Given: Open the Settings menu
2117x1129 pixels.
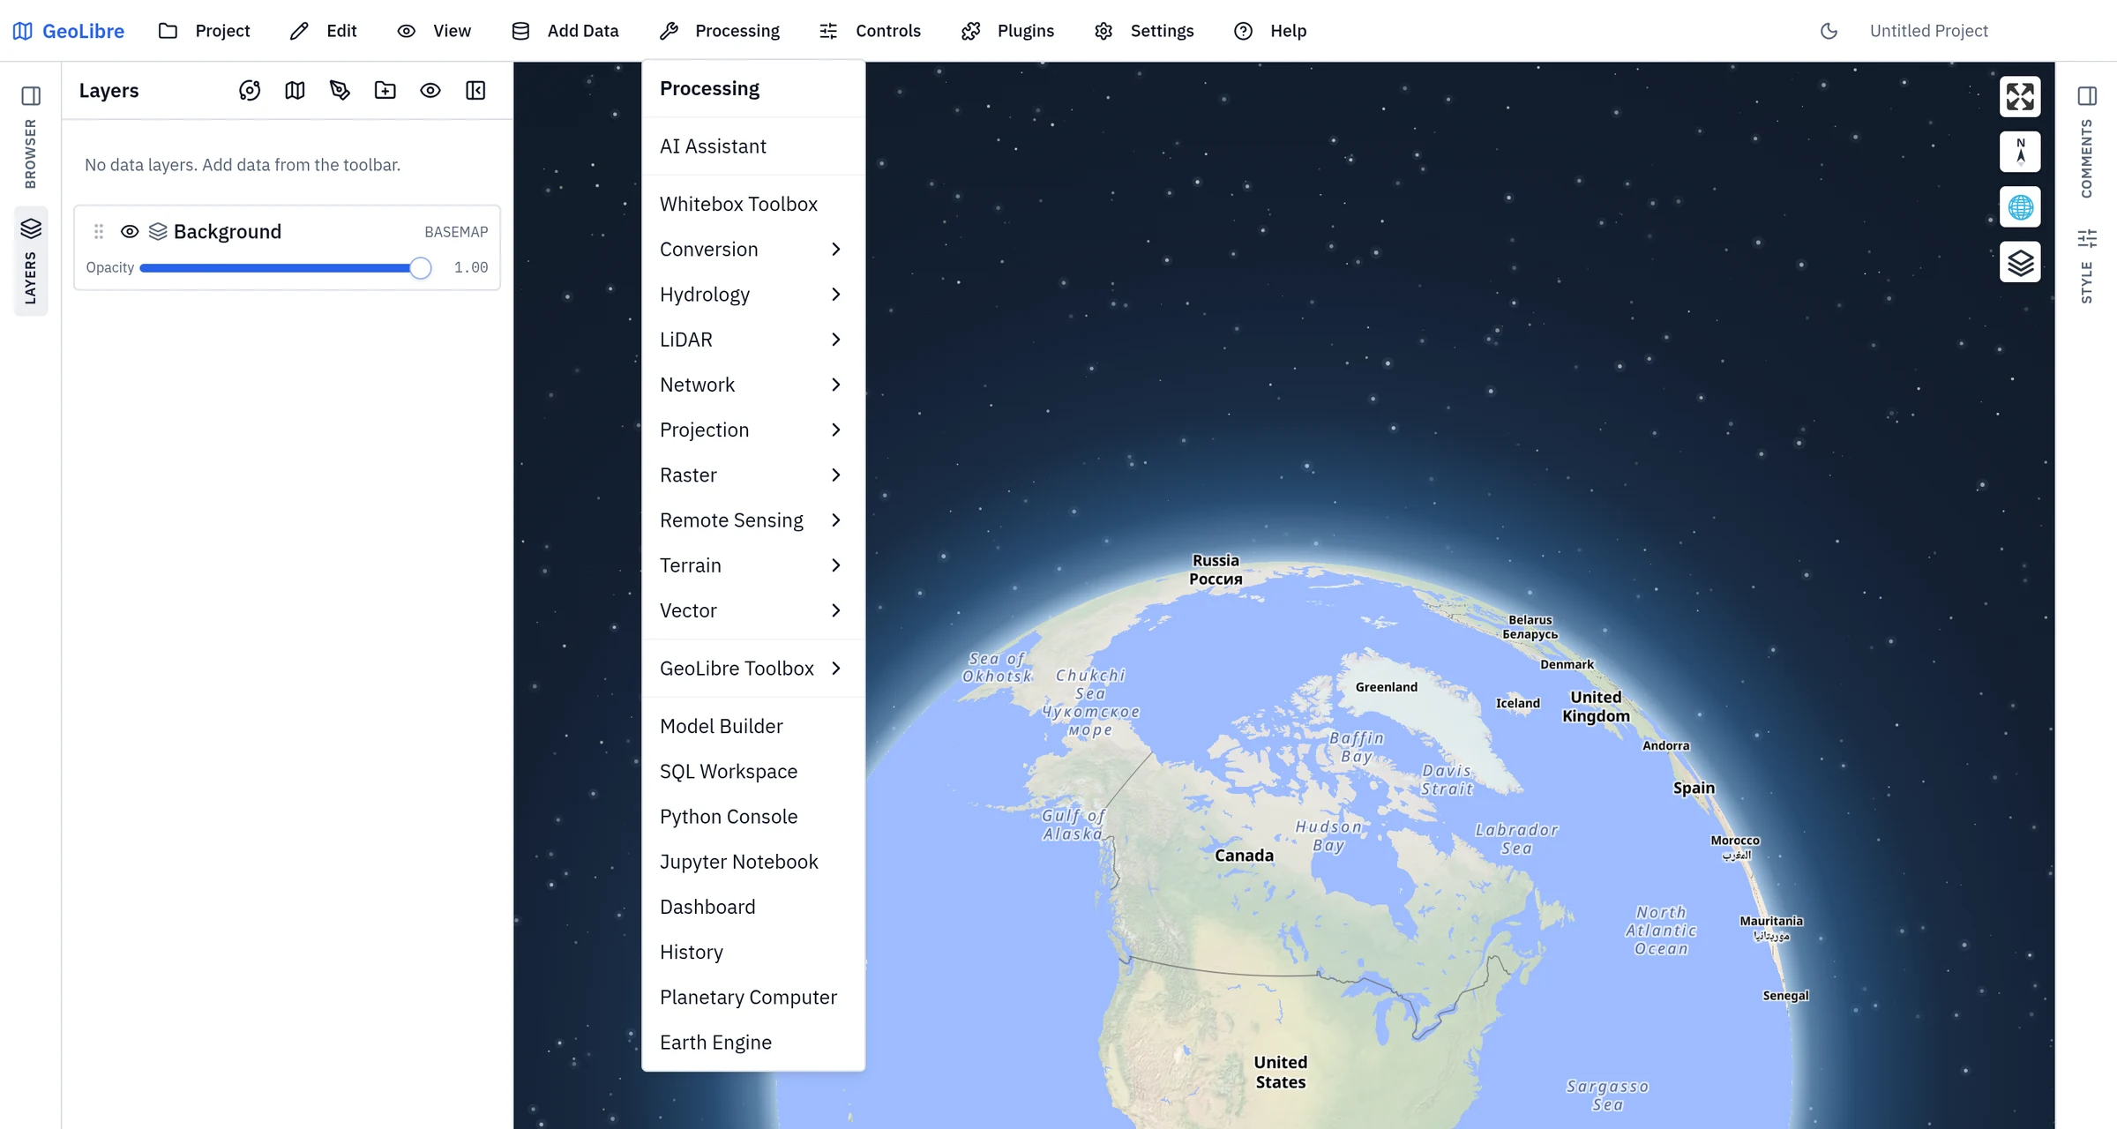Looking at the screenshot, I should click(x=1144, y=31).
